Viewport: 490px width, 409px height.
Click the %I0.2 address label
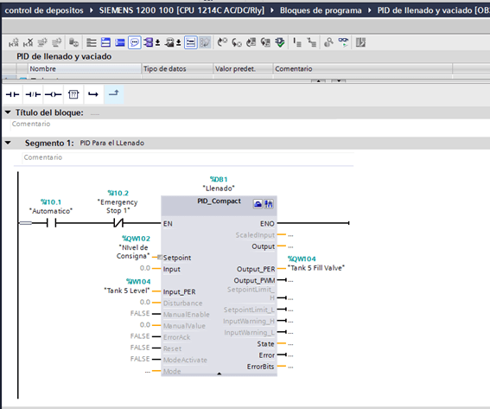point(118,193)
